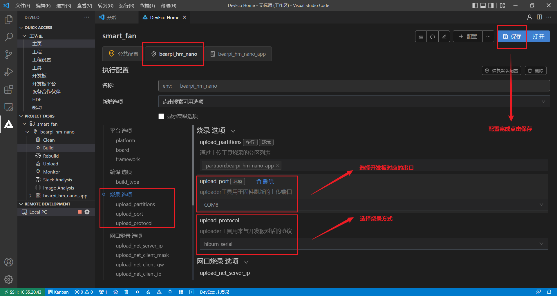Open Kanban in the status bar
The width and height of the screenshot is (557, 296).
click(59, 292)
